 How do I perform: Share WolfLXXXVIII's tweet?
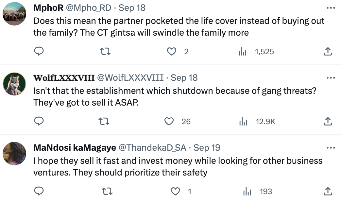328,121
